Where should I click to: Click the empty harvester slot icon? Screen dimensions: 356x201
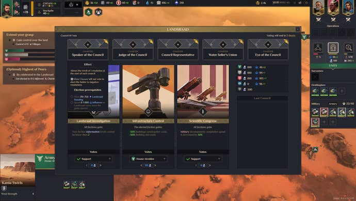coord(315,77)
